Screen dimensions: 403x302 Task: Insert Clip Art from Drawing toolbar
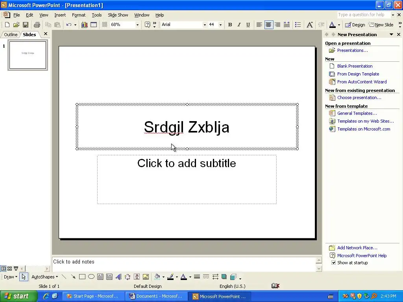[x=137, y=277]
